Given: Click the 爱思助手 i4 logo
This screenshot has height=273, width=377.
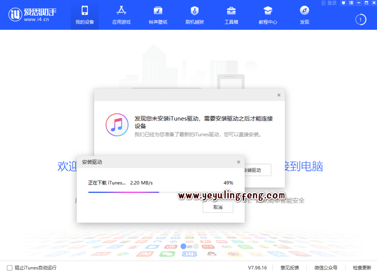Looking at the screenshot, I should (32, 14).
